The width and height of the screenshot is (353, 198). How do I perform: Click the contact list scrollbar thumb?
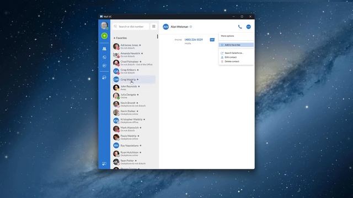click(157, 36)
